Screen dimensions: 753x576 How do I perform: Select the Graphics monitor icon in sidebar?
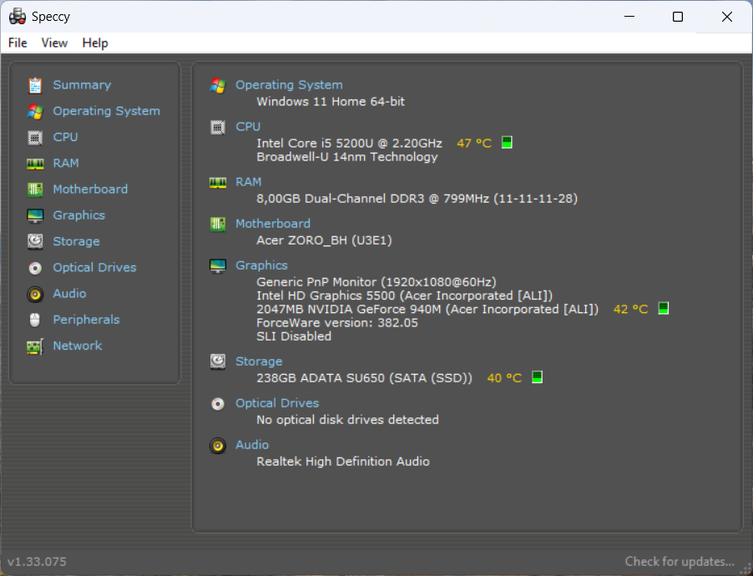coord(35,215)
